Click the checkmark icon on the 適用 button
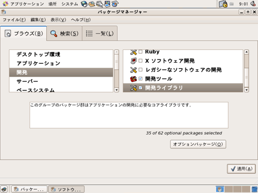 click(233, 169)
